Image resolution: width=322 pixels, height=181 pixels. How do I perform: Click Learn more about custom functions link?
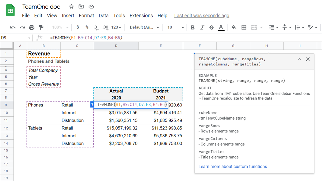click(233, 167)
